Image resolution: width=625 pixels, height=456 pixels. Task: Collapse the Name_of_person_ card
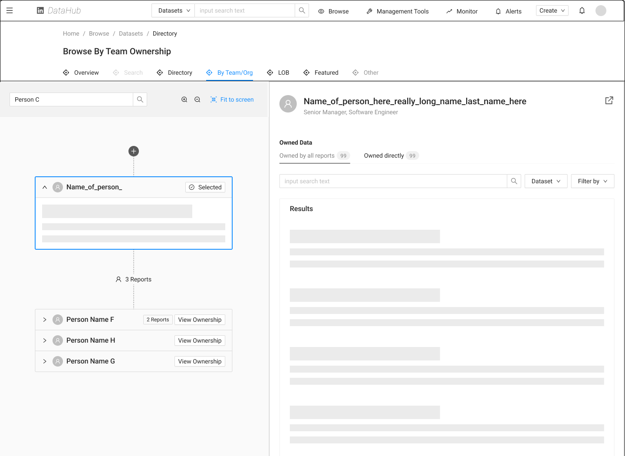45,187
